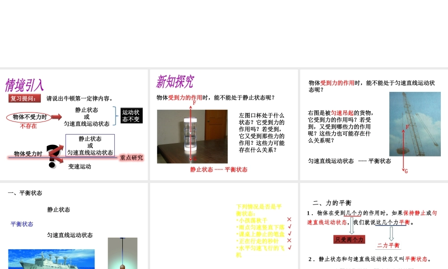Screen dimensions: 448x269
Task: Click the red arrow beside 物体不受力时
Action: (x=56, y=117)
